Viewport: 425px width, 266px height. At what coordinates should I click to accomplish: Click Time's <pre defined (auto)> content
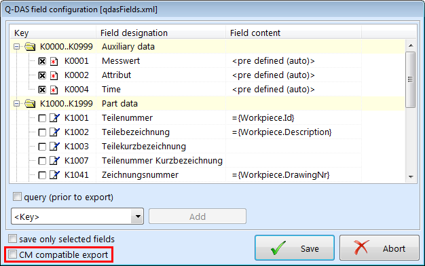coord(273,90)
